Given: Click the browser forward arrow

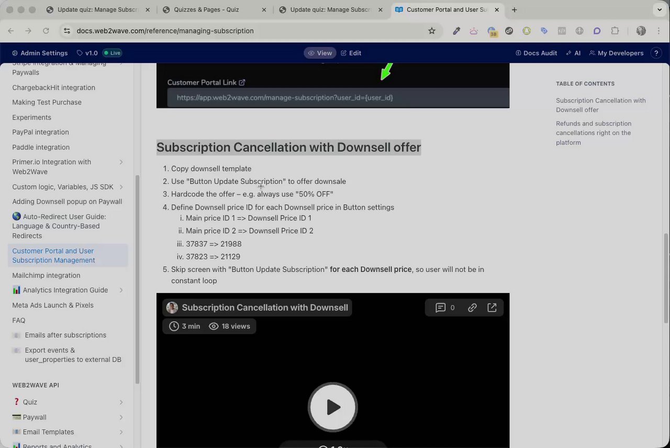Looking at the screenshot, I should 28,31.
